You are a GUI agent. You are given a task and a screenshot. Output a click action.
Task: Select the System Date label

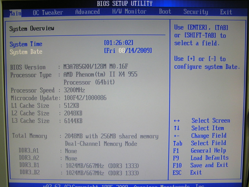click(26, 52)
